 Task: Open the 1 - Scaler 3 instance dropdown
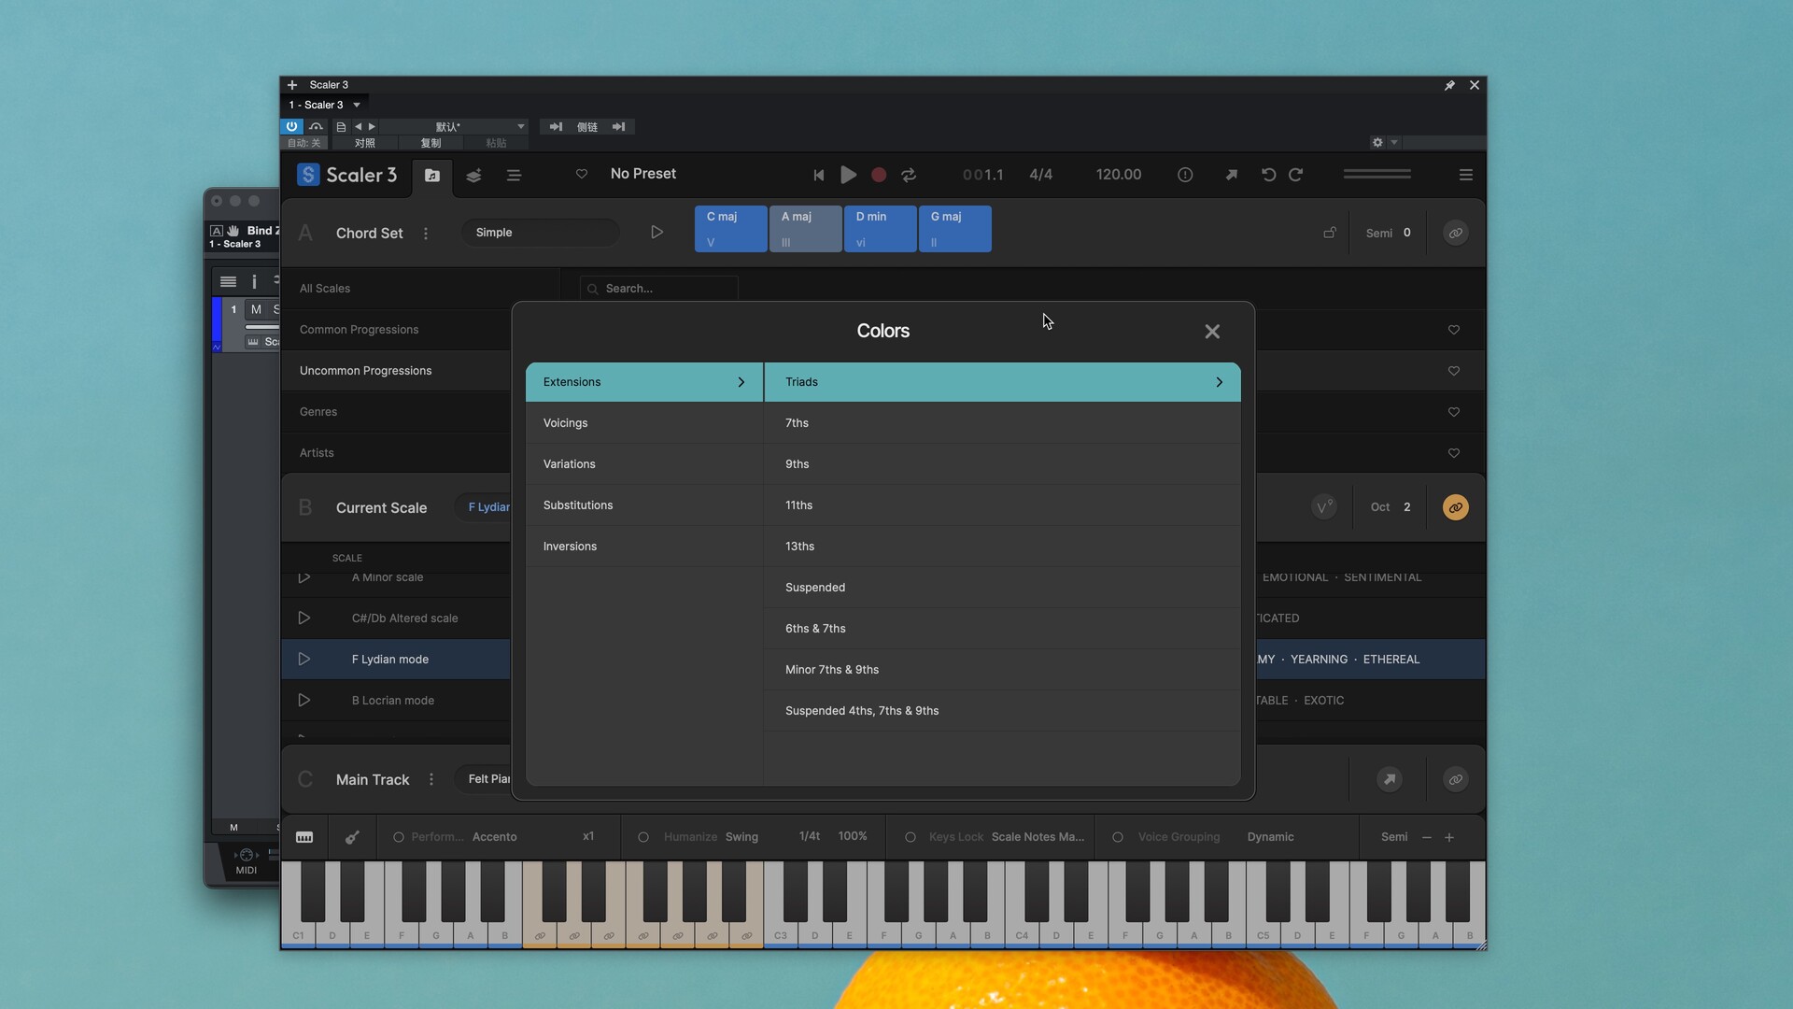click(x=325, y=105)
